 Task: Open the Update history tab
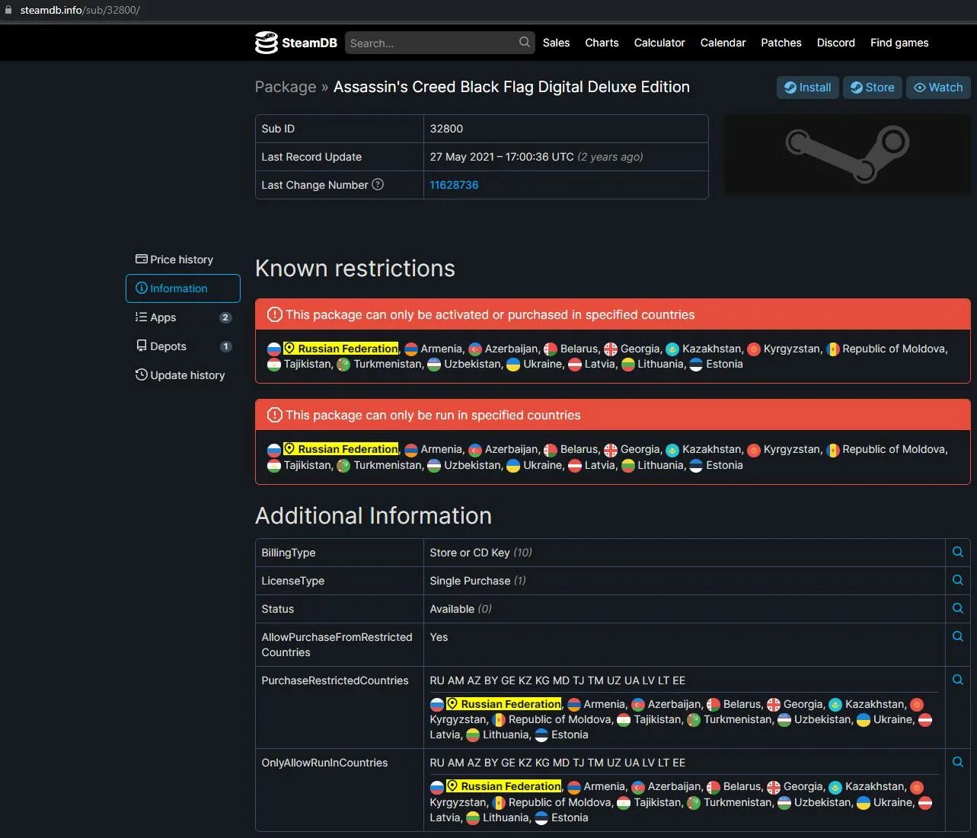tap(183, 375)
